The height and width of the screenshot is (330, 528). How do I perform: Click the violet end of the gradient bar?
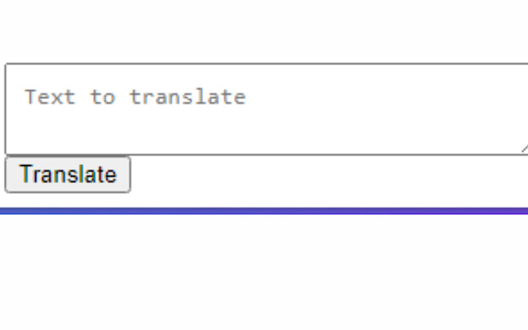point(515,211)
